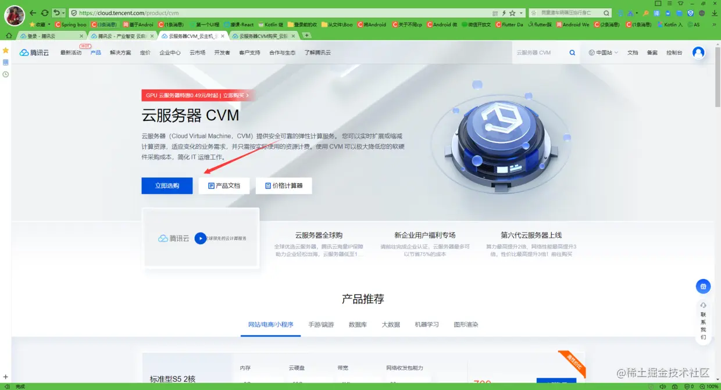This screenshot has height=390, width=721.
Task: Expand the address bar dropdown arrow
Action: [521, 13]
